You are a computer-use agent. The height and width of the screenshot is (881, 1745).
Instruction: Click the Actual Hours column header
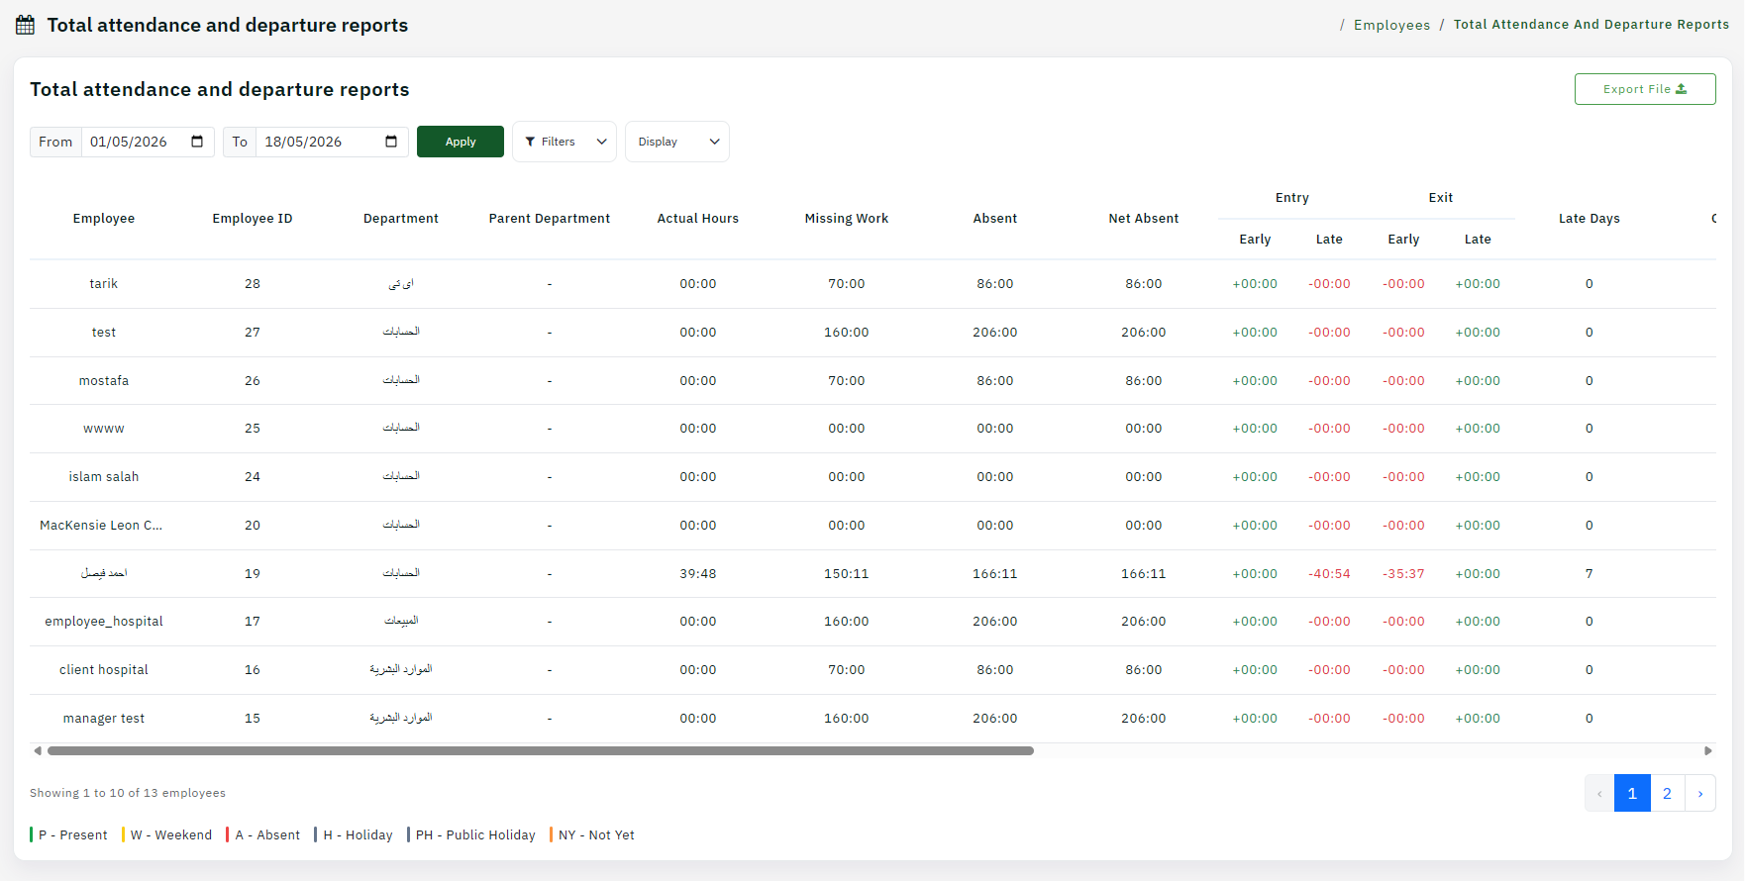coord(698,219)
